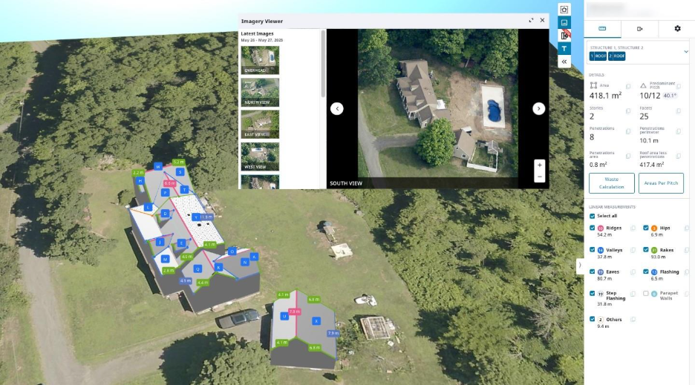Select roof facet label U on the garage
695x385 pixels.
284,316
